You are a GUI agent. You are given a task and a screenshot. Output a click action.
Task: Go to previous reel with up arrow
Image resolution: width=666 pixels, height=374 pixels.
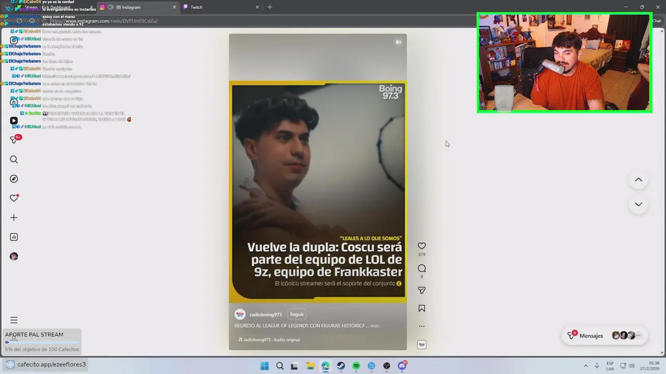tap(638, 180)
